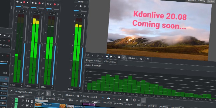216x108 pixels.
Task: Switch to the Clip Monitor tab
Action: click(110, 62)
